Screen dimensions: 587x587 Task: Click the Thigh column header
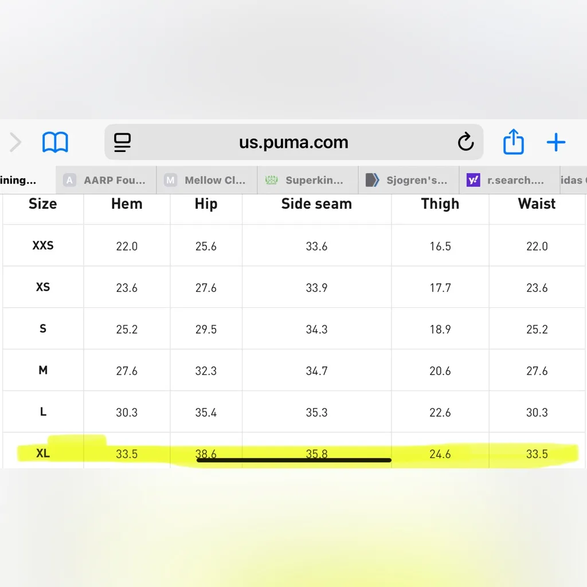(x=440, y=204)
